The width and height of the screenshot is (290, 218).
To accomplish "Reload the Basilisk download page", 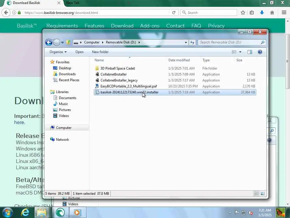I will click(174, 12).
